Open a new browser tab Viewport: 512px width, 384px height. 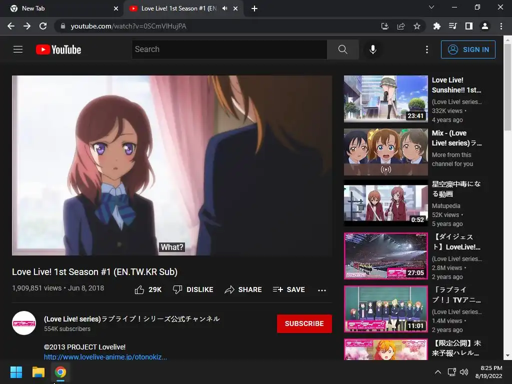tap(254, 8)
